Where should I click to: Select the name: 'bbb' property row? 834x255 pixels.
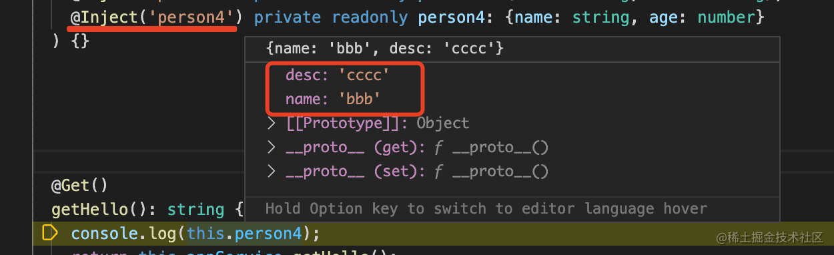333,99
